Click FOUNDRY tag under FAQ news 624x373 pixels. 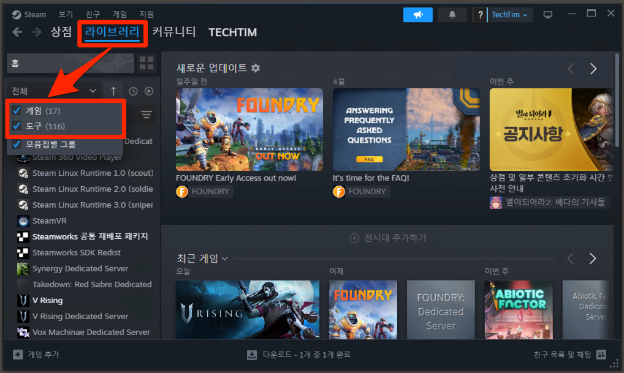click(362, 192)
